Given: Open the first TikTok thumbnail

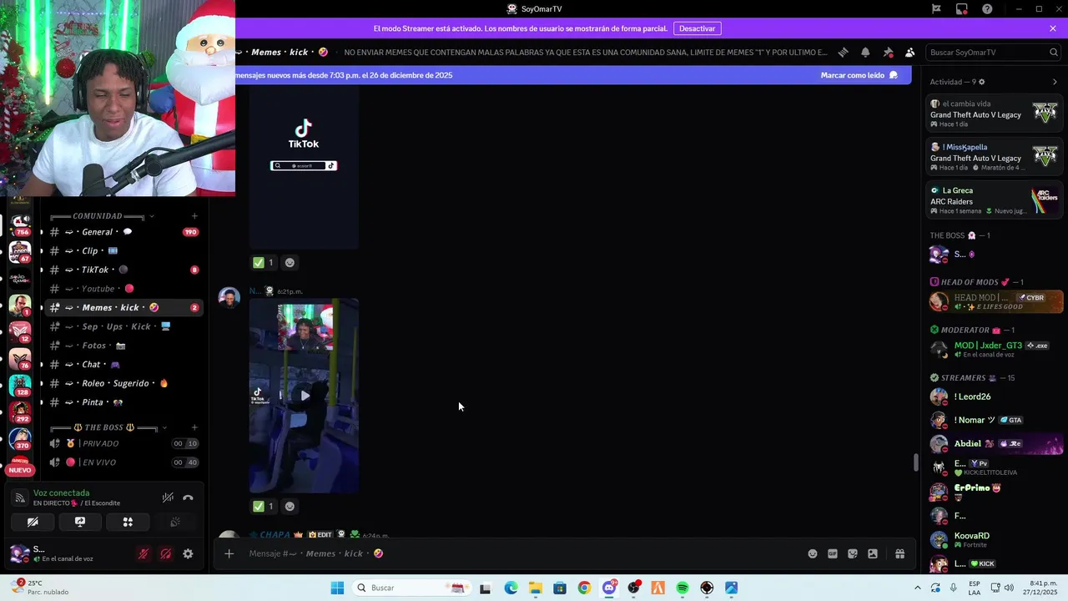Looking at the screenshot, I should tap(304, 167).
